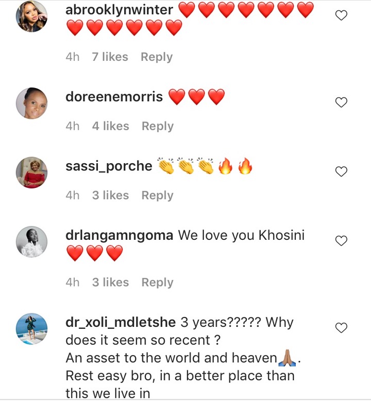The width and height of the screenshot is (371, 404).
Task: View sassi_porche's profile photo
Action: [32, 172]
